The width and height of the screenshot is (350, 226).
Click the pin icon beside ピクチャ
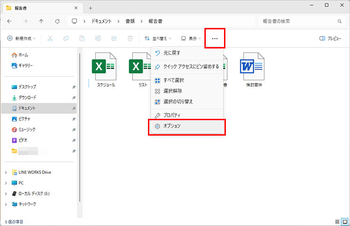[74, 119]
